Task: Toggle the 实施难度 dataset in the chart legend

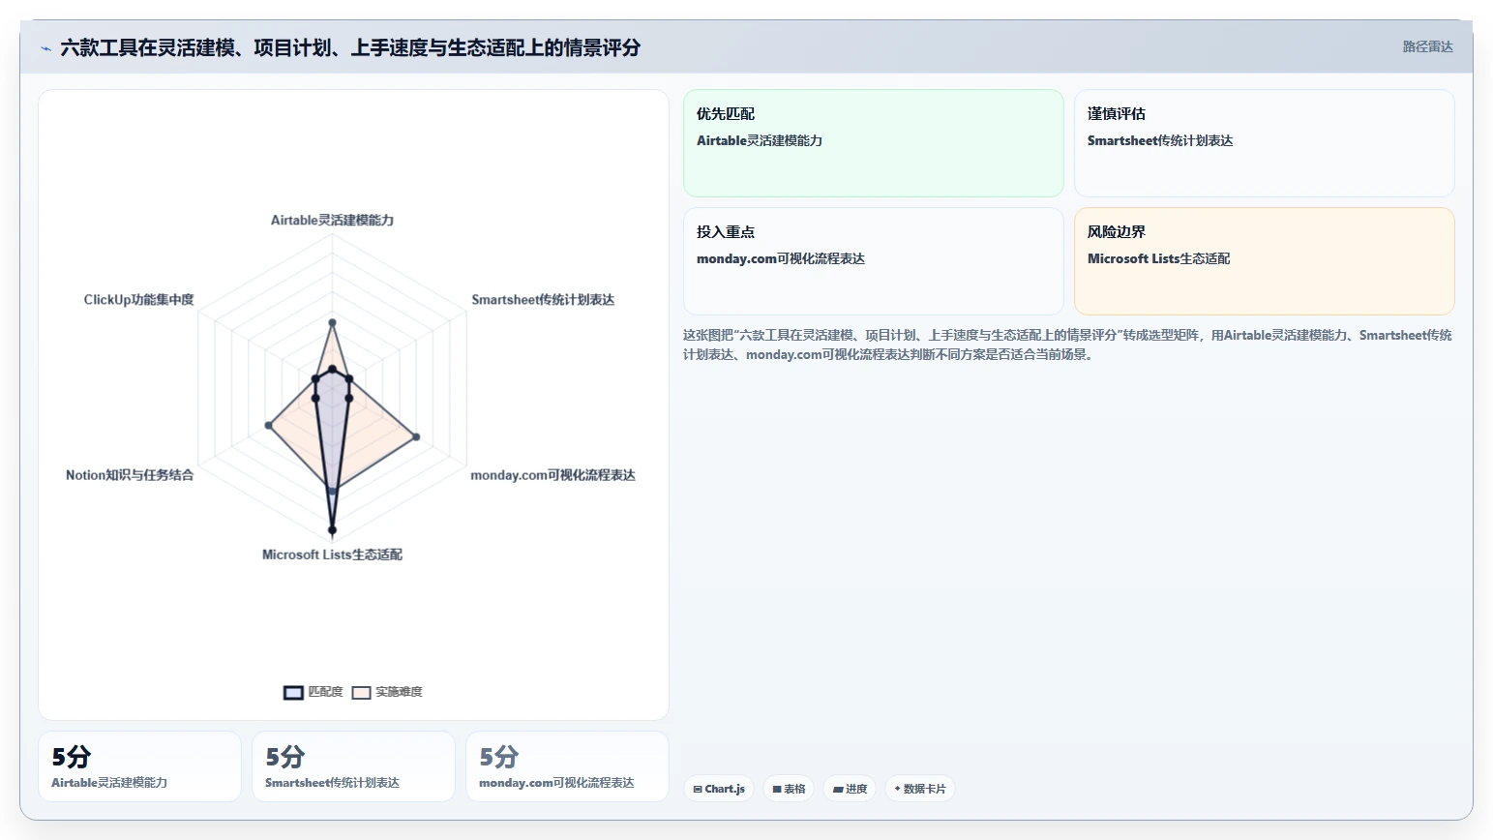Action: click(387, 692)
